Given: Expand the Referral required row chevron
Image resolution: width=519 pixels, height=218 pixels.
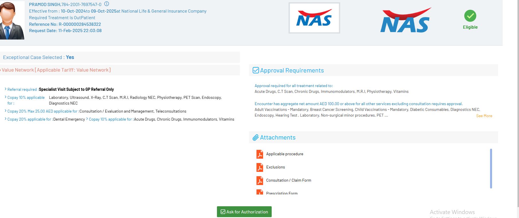Looking at the screenshot, I should click(x=5, y=89).
